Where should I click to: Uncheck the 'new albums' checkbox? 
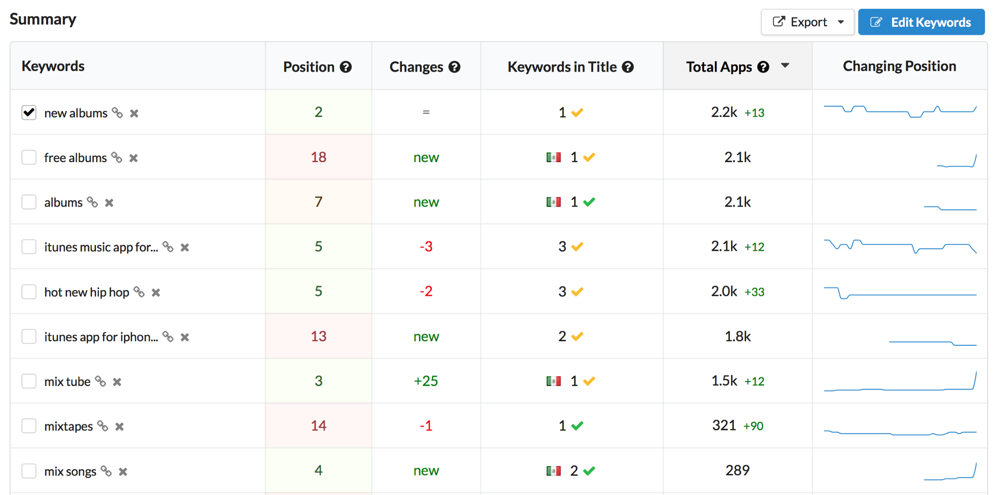[29, 112]
